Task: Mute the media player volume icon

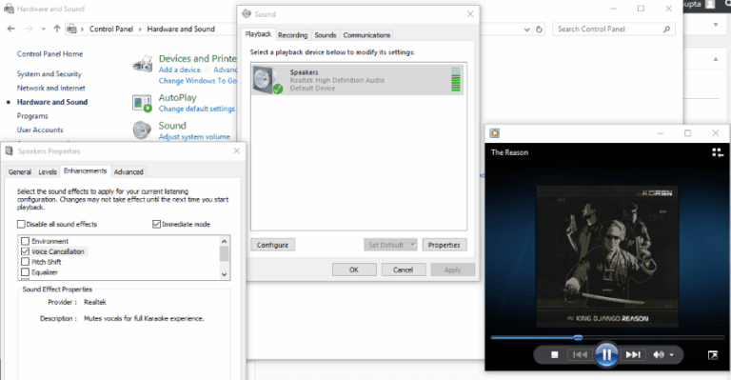Action: pyautogui.click(x=658, y=355)
